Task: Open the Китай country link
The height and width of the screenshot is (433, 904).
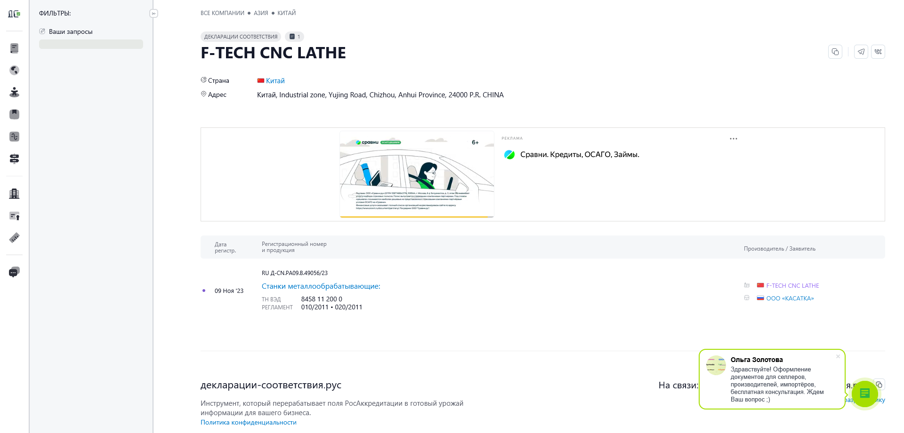Action: (x=275, y=81)
